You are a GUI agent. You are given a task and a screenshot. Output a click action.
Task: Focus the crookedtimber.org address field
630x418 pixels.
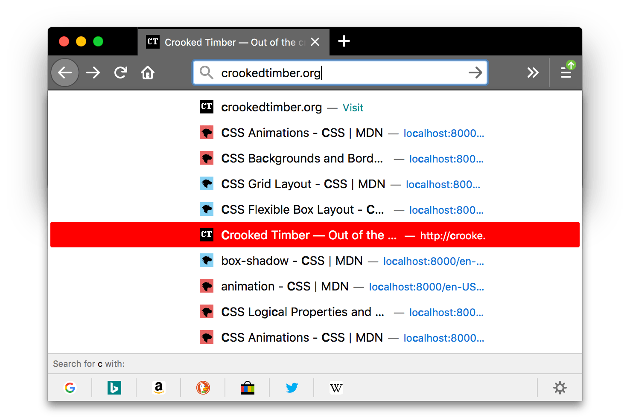[x=340, y=73]
